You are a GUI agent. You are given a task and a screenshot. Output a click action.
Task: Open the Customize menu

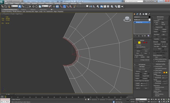pyautogui.click(x=65, y=4)
